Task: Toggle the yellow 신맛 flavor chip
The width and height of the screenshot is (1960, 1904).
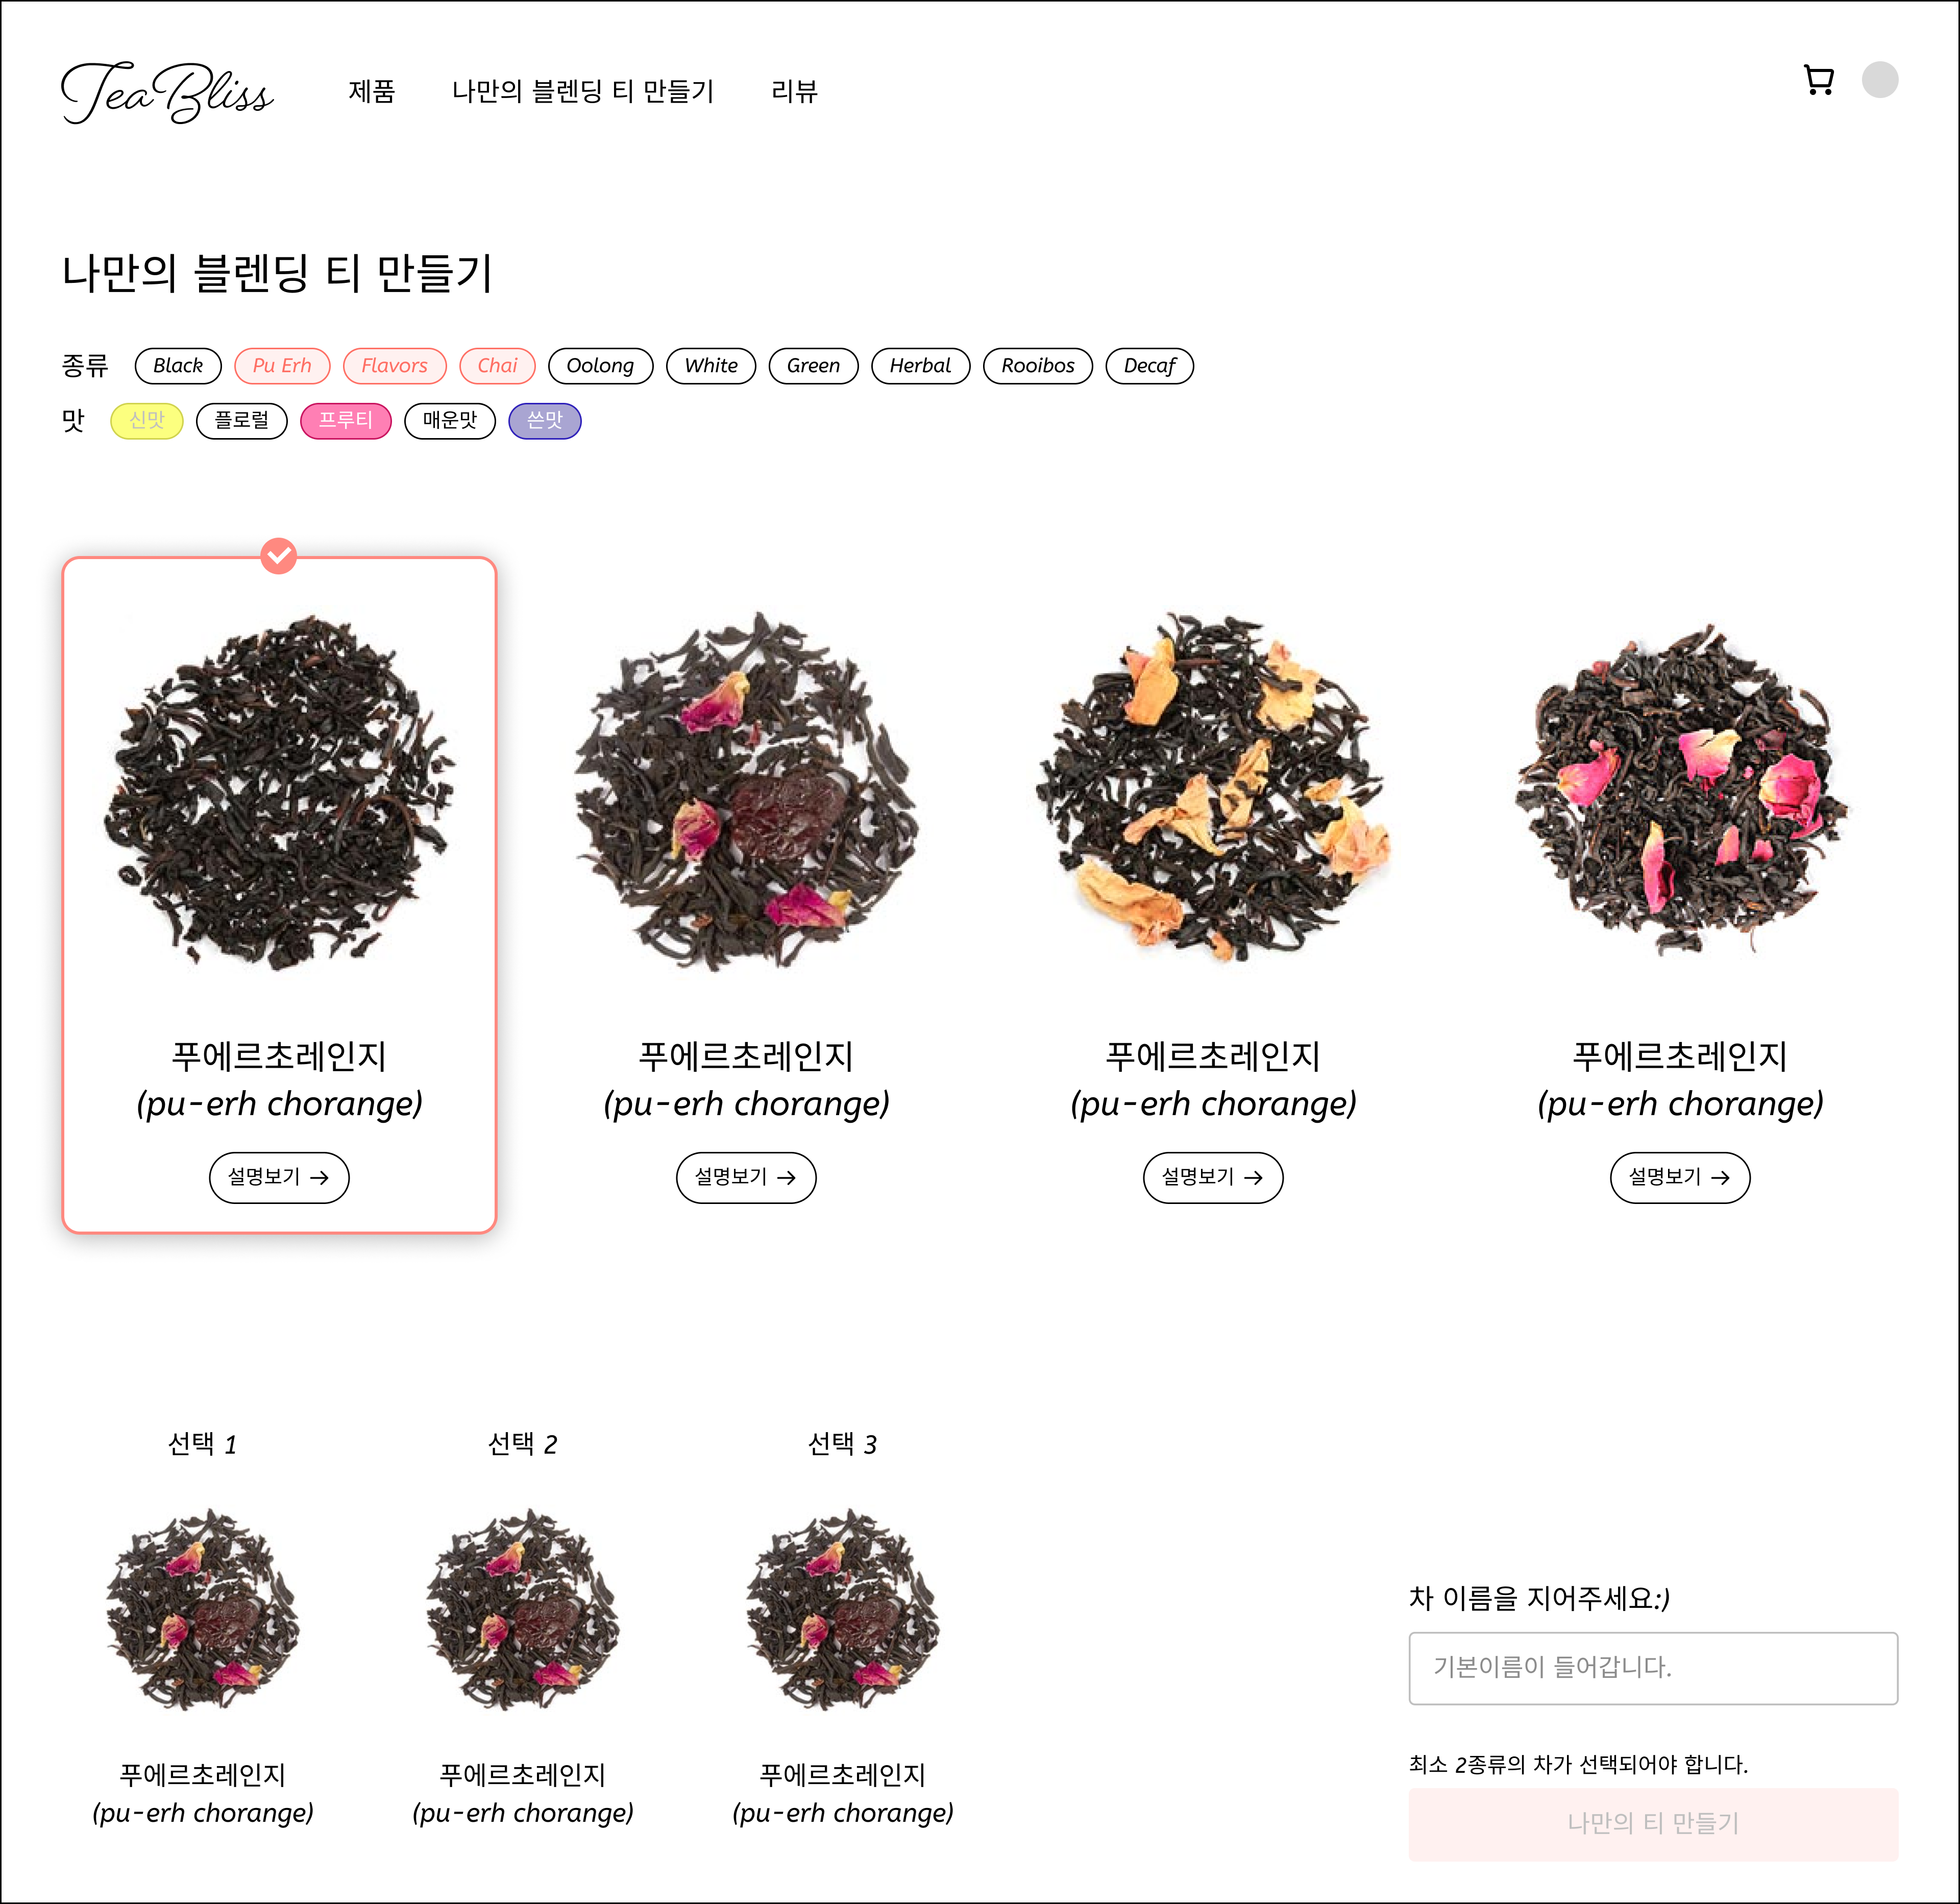Action: (x=147, y=420)
